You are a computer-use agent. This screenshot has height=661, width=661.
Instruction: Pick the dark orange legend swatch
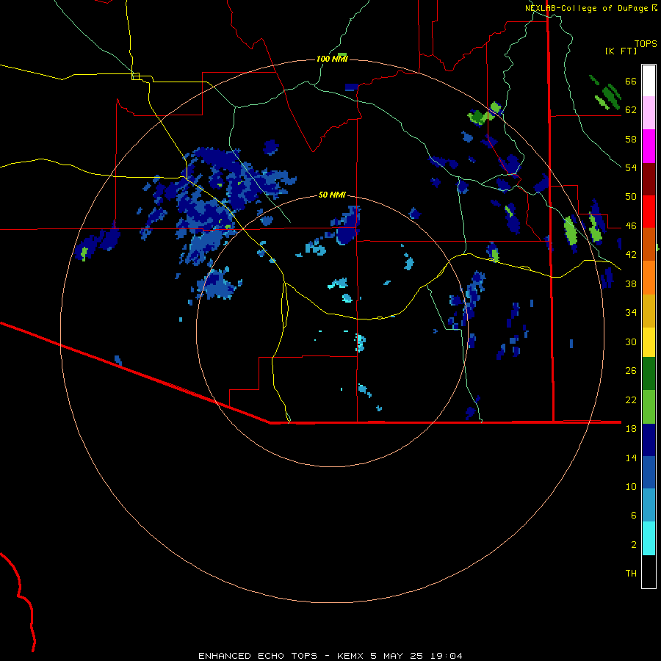point(649,244)
